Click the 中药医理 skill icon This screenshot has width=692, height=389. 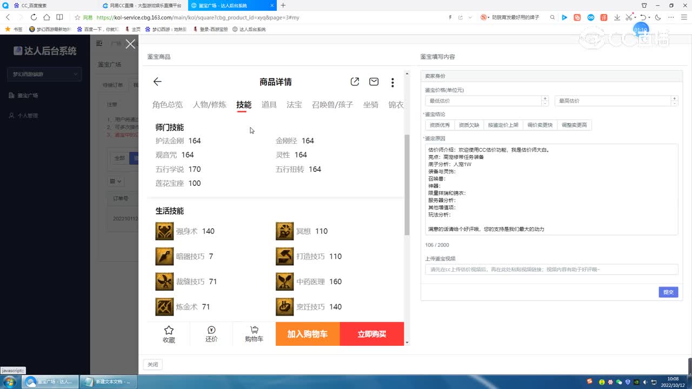coord(284,281)
